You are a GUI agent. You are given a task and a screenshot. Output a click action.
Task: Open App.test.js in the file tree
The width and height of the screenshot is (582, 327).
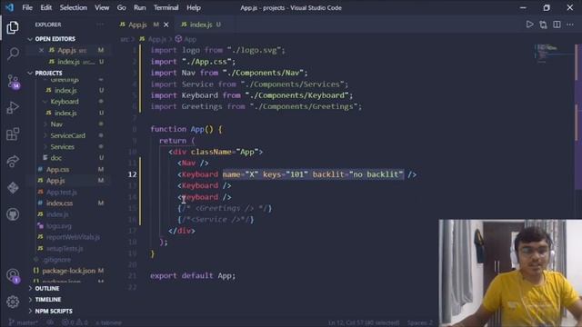[61, 192]
